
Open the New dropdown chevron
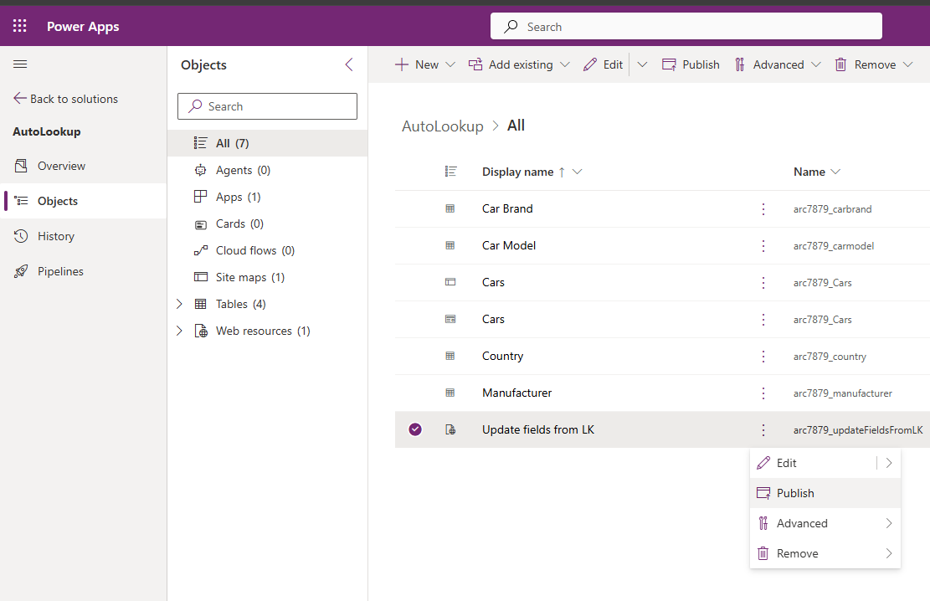[x=450, y=64]
